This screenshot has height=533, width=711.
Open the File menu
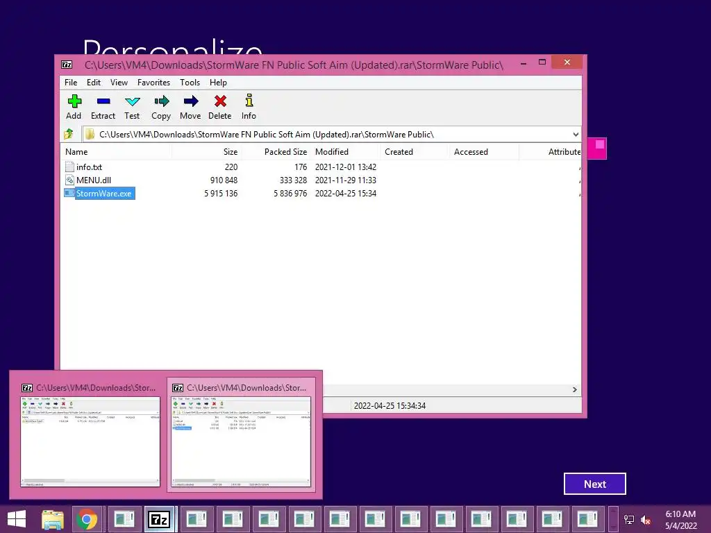[71, 83]
